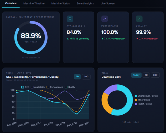Toggle the Performance series legend box
This screenshot has height=133, width=166.
(x=48, y=87)
